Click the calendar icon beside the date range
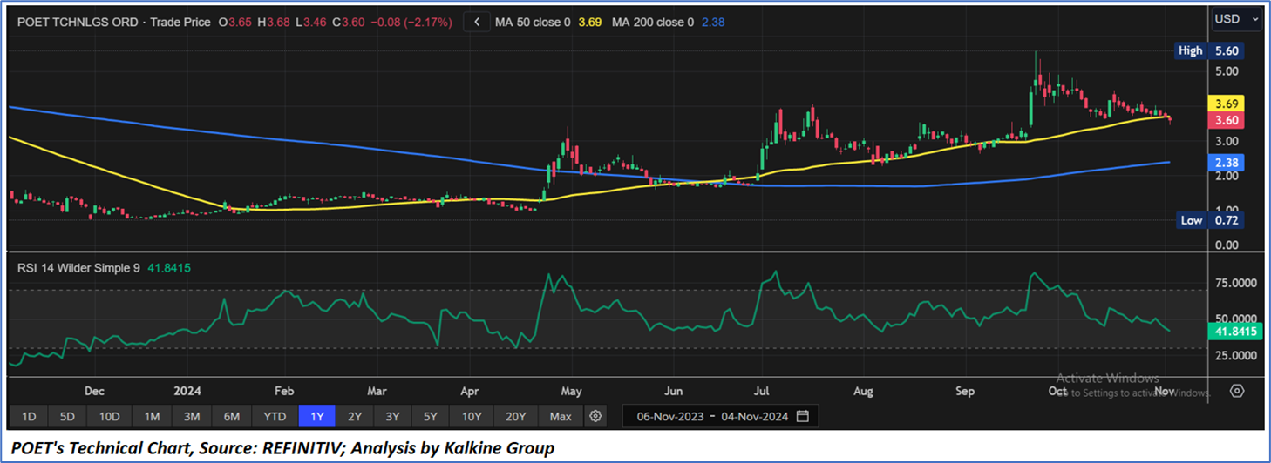Screen dimensions: 1271x463 coord(802,416)
